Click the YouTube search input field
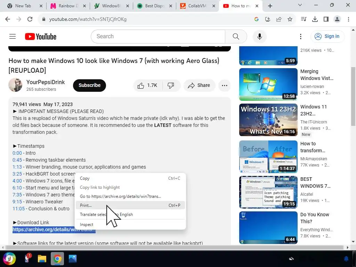 [x=158, y=36]
